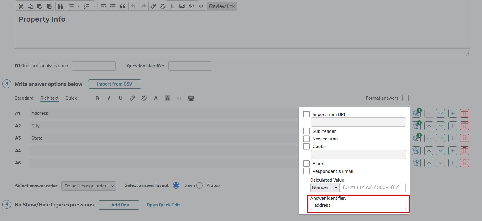The height and width of the screenshot is (221, 482).
Task: Open the settings gear for answer A4
Action: click(416, 151)
